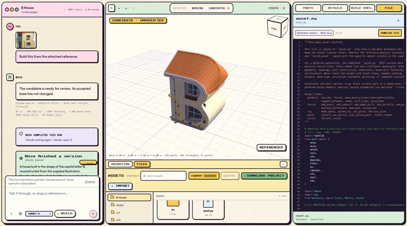Toggle the ACCEPTED assets view
Image resolution: width=407 pixels, height=226 pixels.
pyautogui.click(x=229, y=176)
